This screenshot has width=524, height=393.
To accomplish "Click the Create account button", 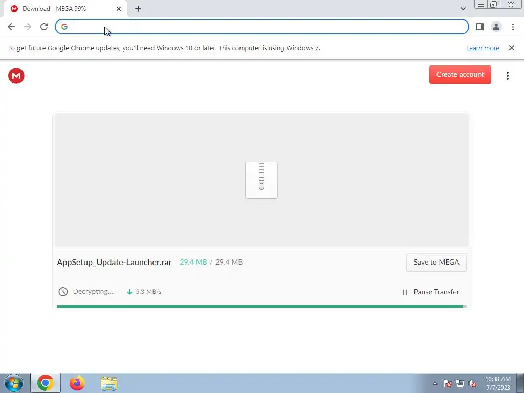I will (460, 75).
